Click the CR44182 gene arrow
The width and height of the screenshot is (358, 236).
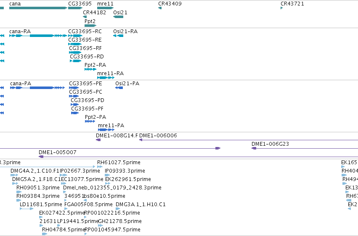[x=85, y=17]
